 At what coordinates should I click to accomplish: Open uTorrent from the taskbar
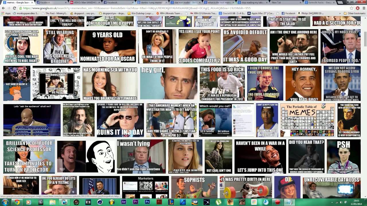[218, 202]
